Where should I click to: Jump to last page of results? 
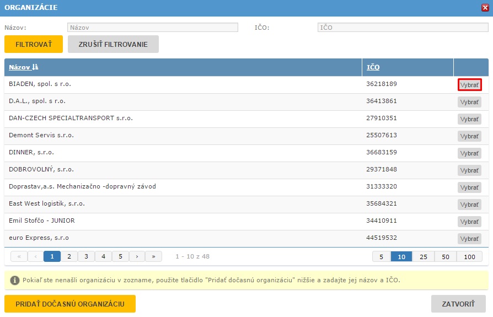[154, 256]
